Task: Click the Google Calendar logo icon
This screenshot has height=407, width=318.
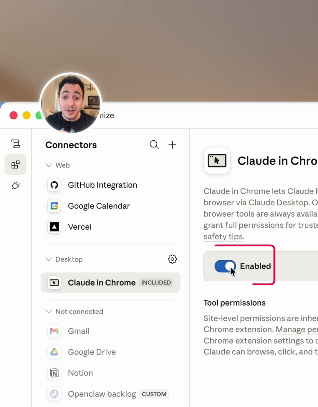Action: click(54, 206)
